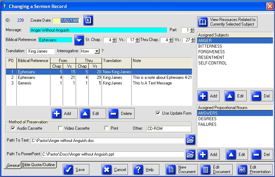Expand the Interrogative dropdown showing How
275x177 pixels.
97,51
